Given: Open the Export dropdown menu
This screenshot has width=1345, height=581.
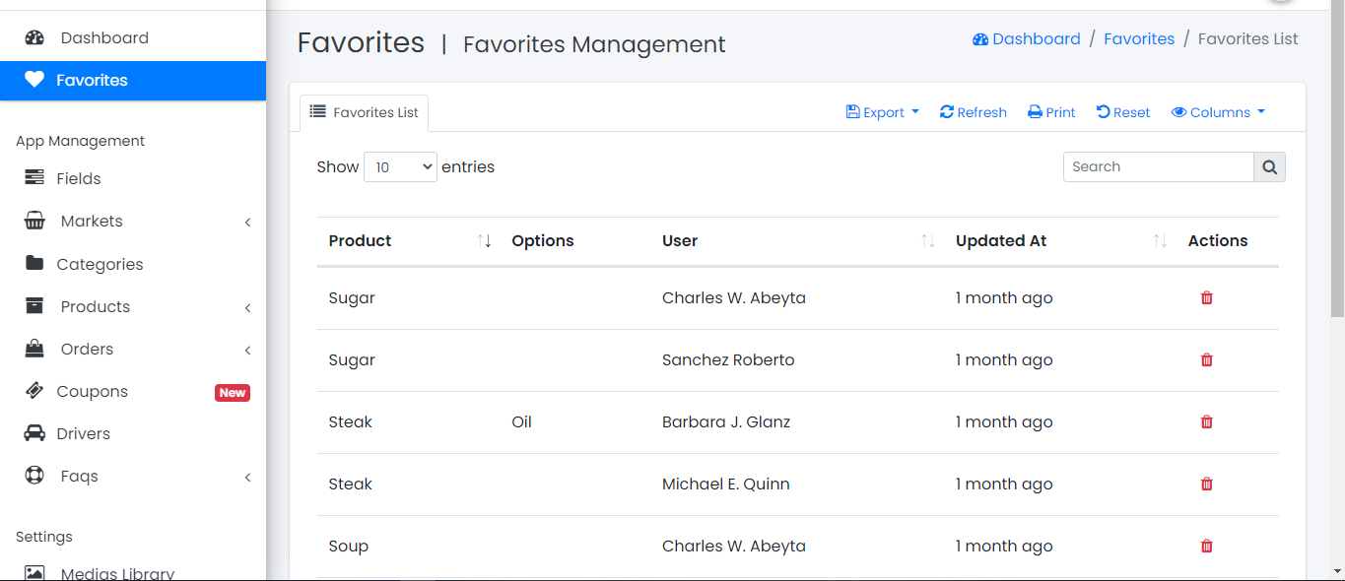Looking at the screenshot, I should tap(882, 112).
